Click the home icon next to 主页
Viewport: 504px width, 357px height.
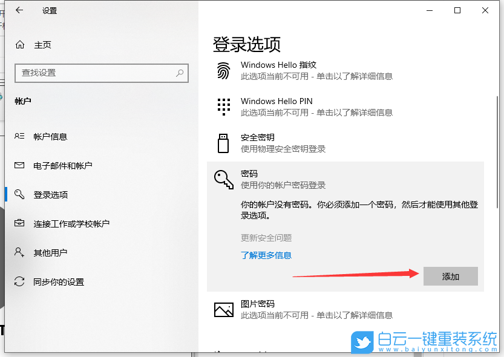(x=19, y=44)
